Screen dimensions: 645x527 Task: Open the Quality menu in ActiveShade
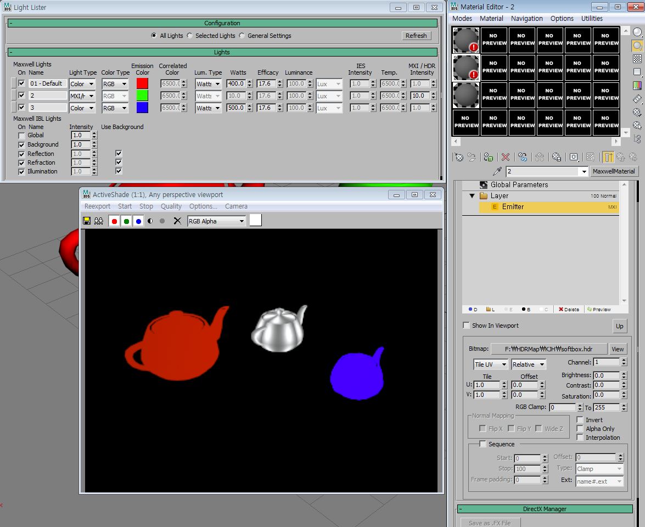click(x=171, y=206)
